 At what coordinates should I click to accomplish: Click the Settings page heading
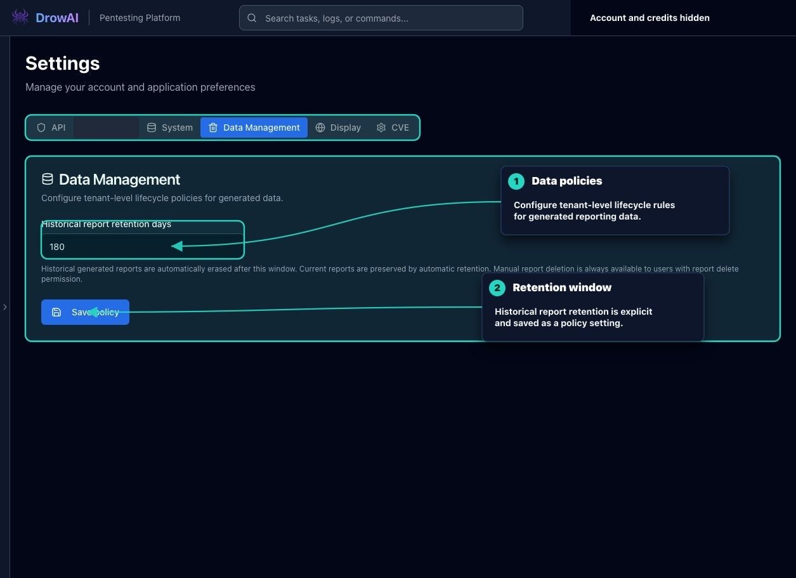pyautogui.click(x=63, y=63)
